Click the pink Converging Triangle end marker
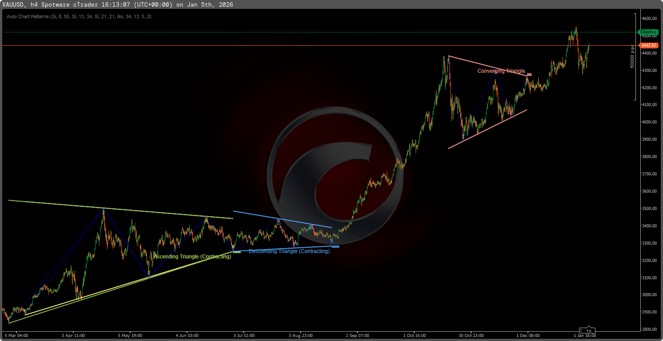The image size is (663, 341). coord(529,75)
